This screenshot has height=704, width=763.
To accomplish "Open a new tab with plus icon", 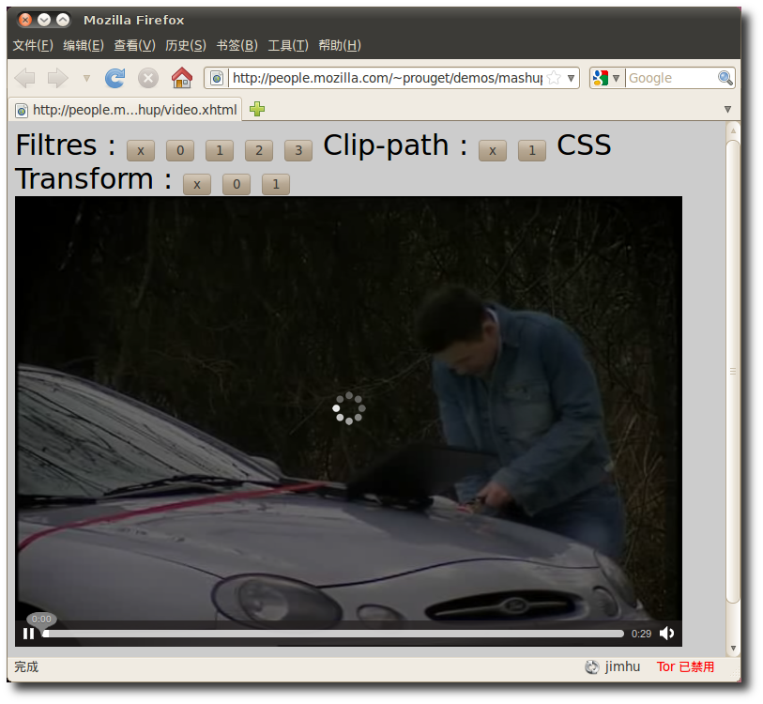I will (x=257, y=109).
